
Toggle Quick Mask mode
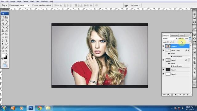[x=5, y=62]
